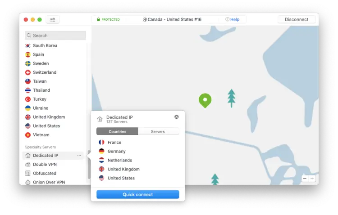Choose Spain from the country list
Screen dimensions: 338x215
tap(38, 54)
